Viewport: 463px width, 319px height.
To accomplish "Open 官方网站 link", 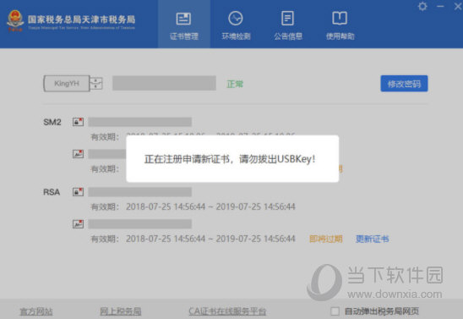I will coord(36,311).
